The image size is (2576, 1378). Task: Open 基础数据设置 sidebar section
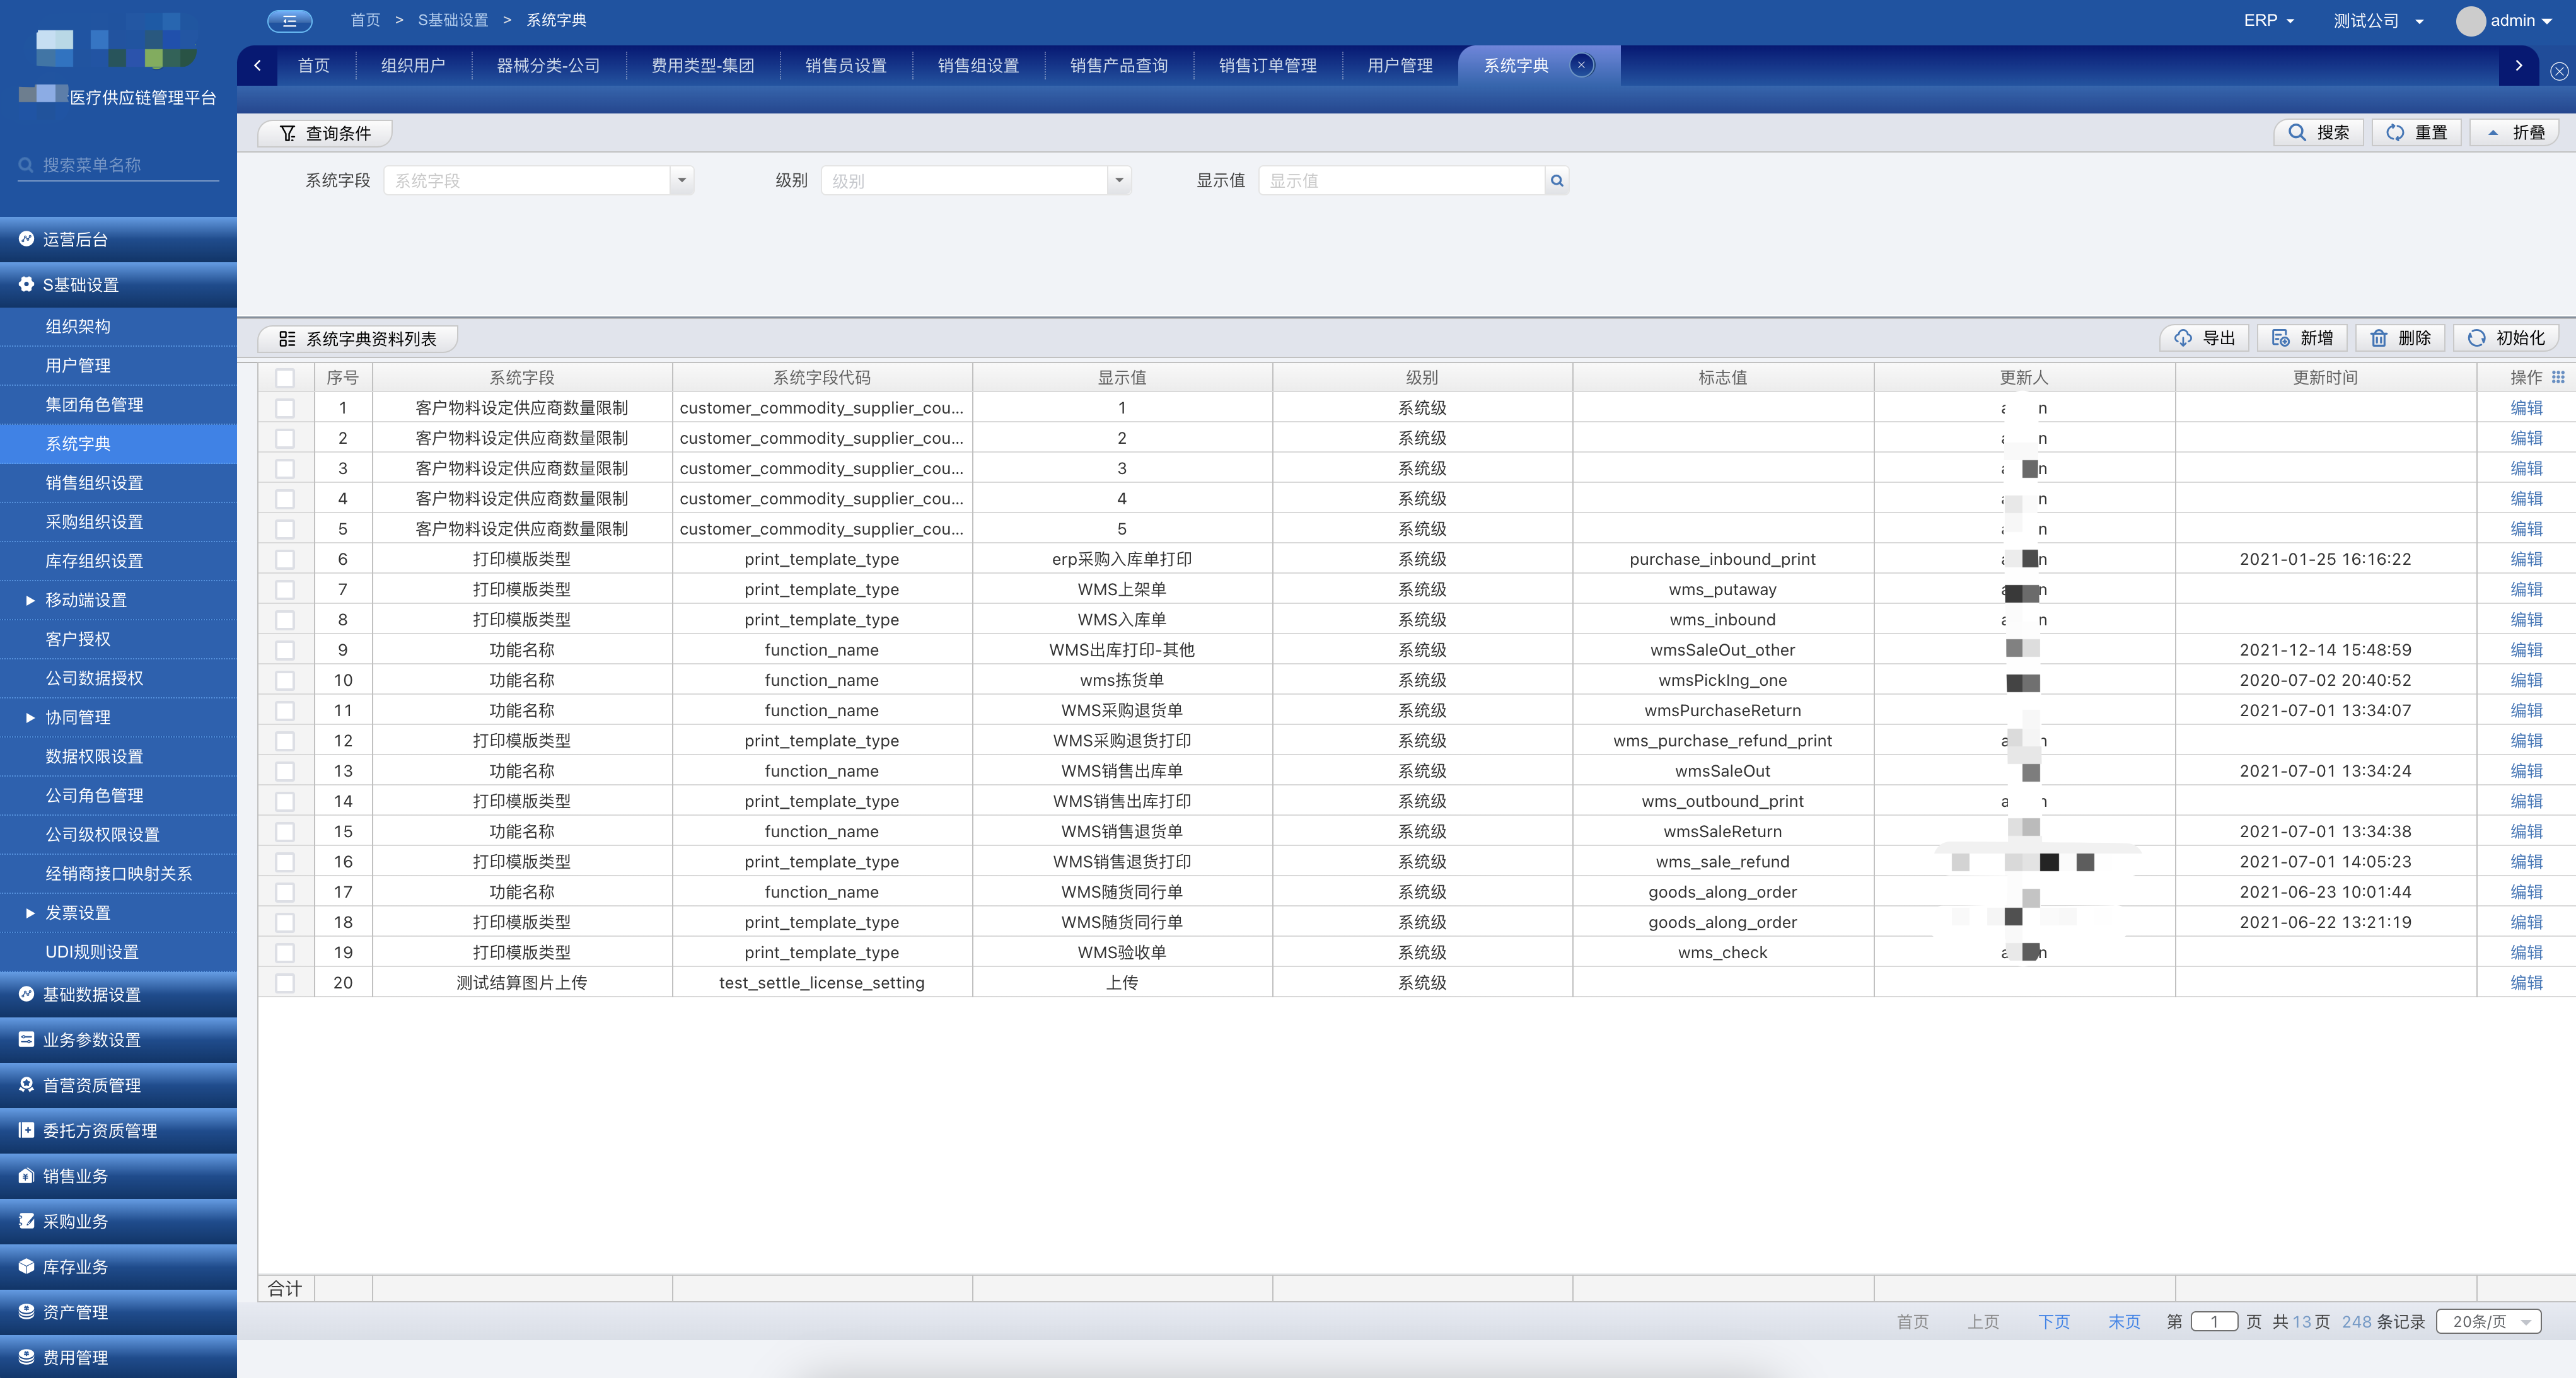pos(118,994)
